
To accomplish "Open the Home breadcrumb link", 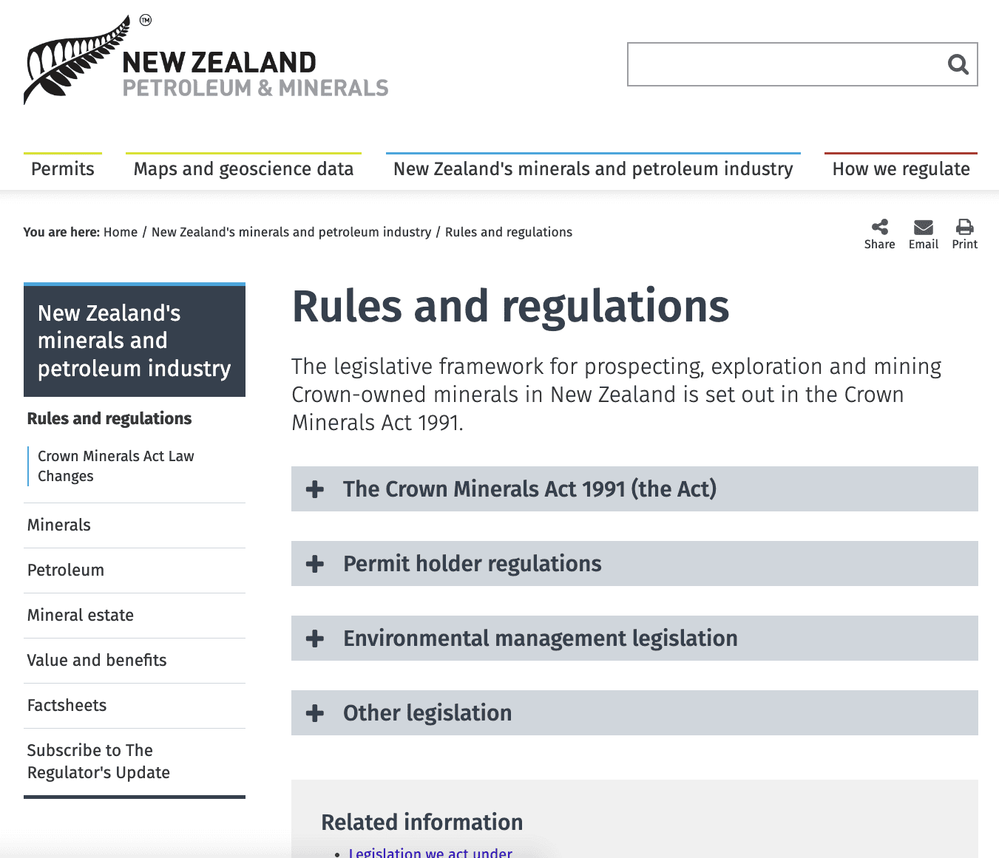I will click(x=121, y=231).
